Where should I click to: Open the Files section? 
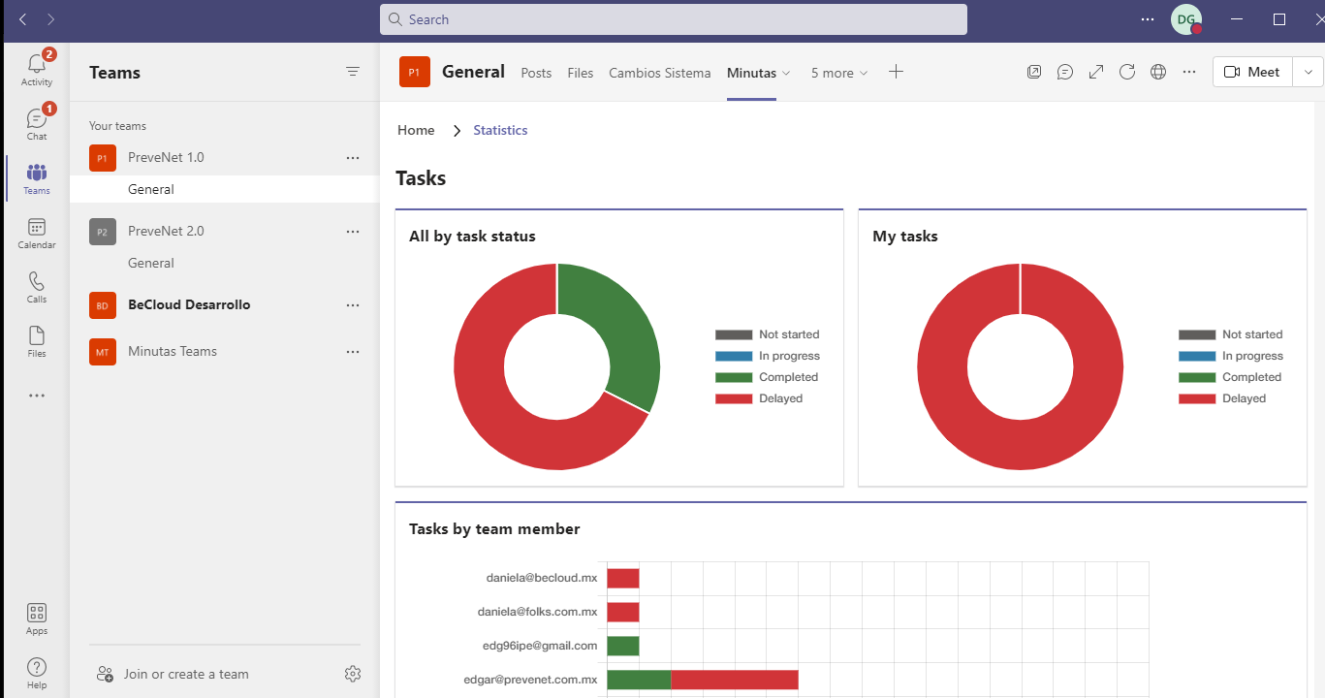(37, 341)
